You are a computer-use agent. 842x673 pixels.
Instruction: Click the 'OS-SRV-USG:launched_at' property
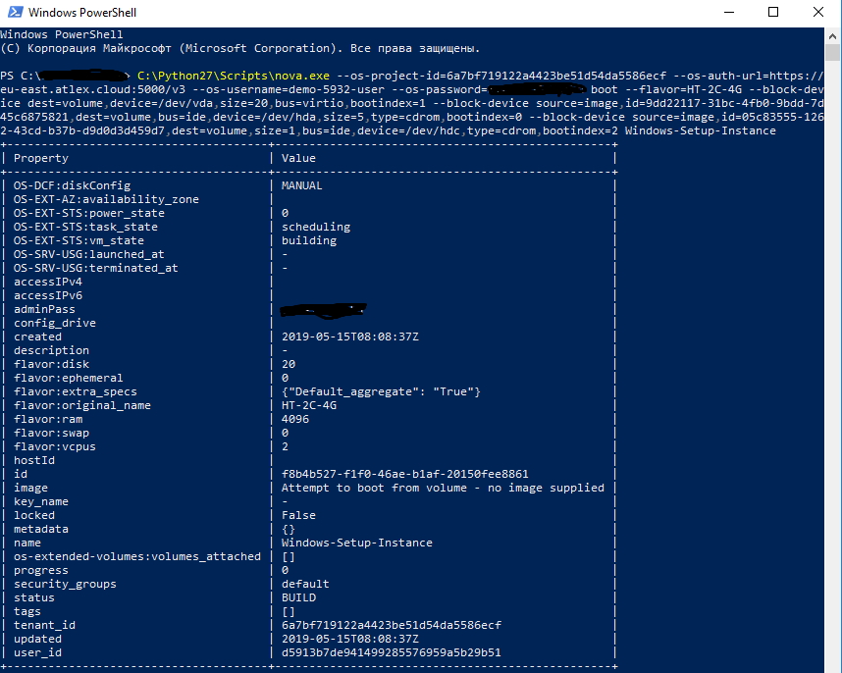pyautogui.click(x=89, y=254)
